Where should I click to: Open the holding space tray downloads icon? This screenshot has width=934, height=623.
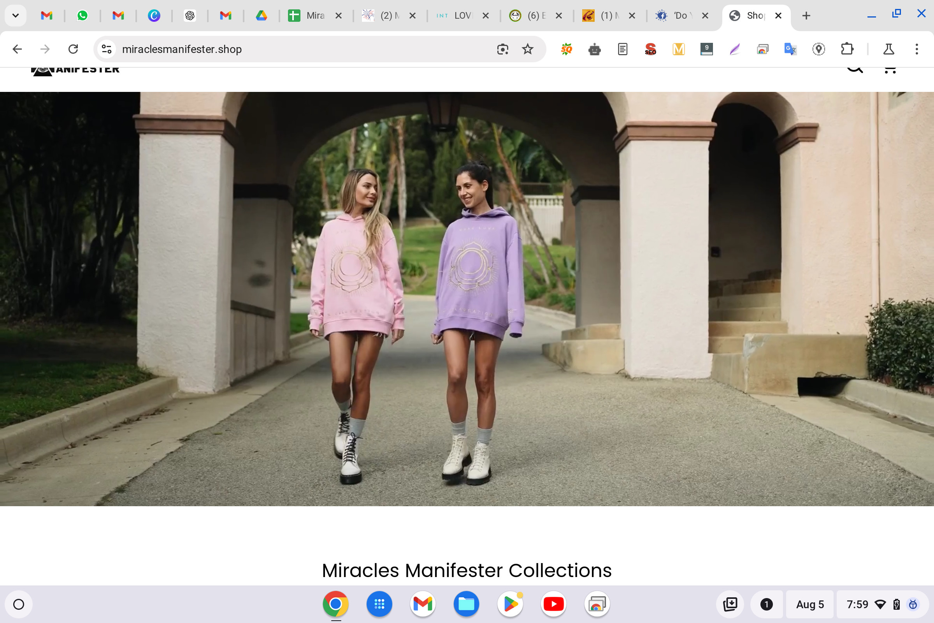pyautogui.click(x=730, y=604)
